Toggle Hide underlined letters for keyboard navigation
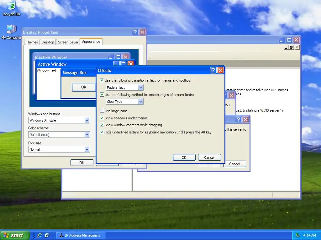The height and width of the screenshot is (240, 321). click(x=102, y=132)
